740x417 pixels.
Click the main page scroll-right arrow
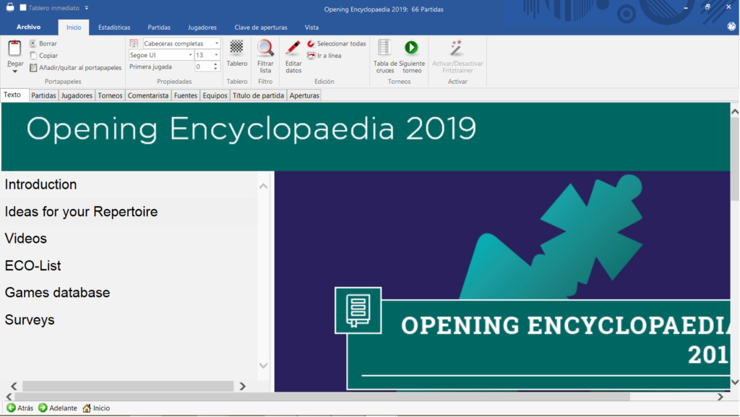720,397
